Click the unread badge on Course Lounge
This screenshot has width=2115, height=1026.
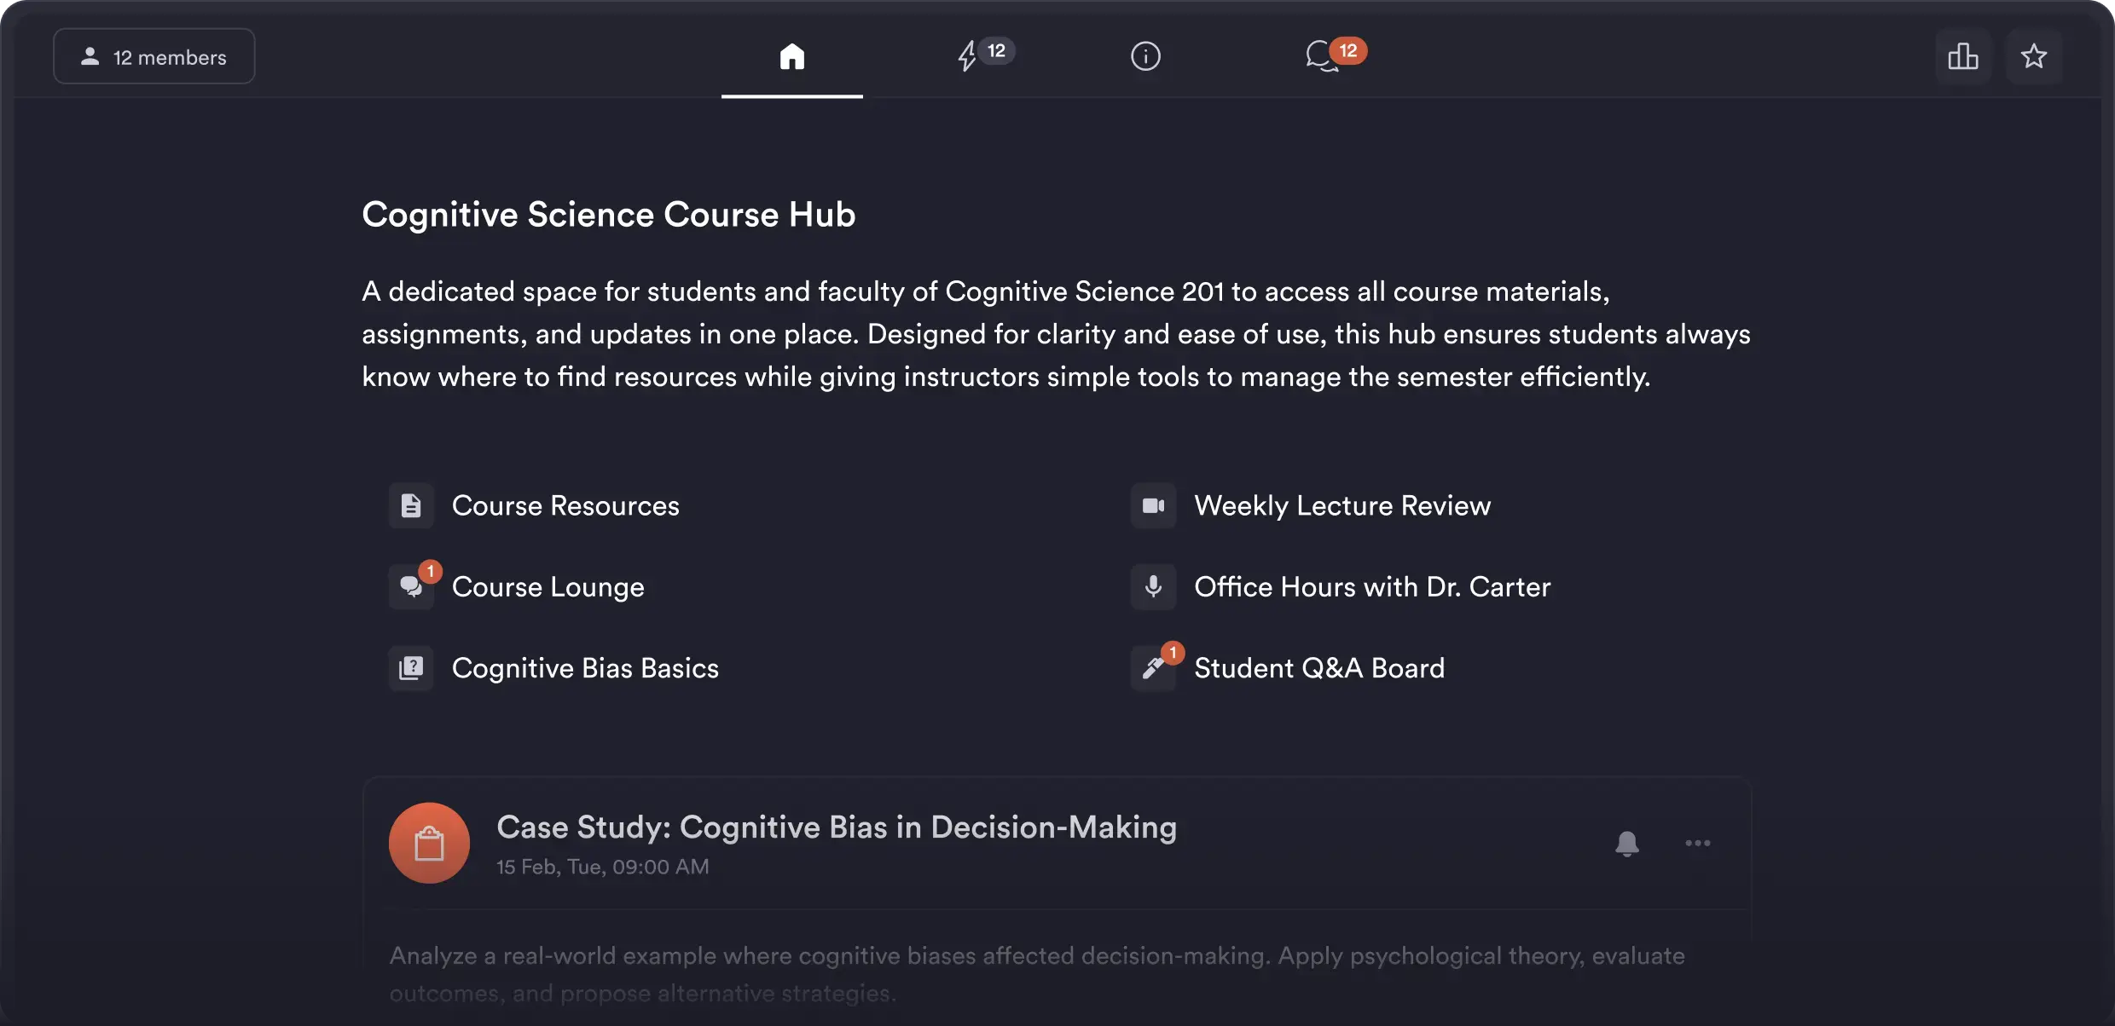[430, 570]
